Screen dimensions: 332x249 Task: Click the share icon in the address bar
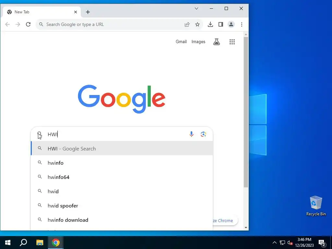(187, 24)
